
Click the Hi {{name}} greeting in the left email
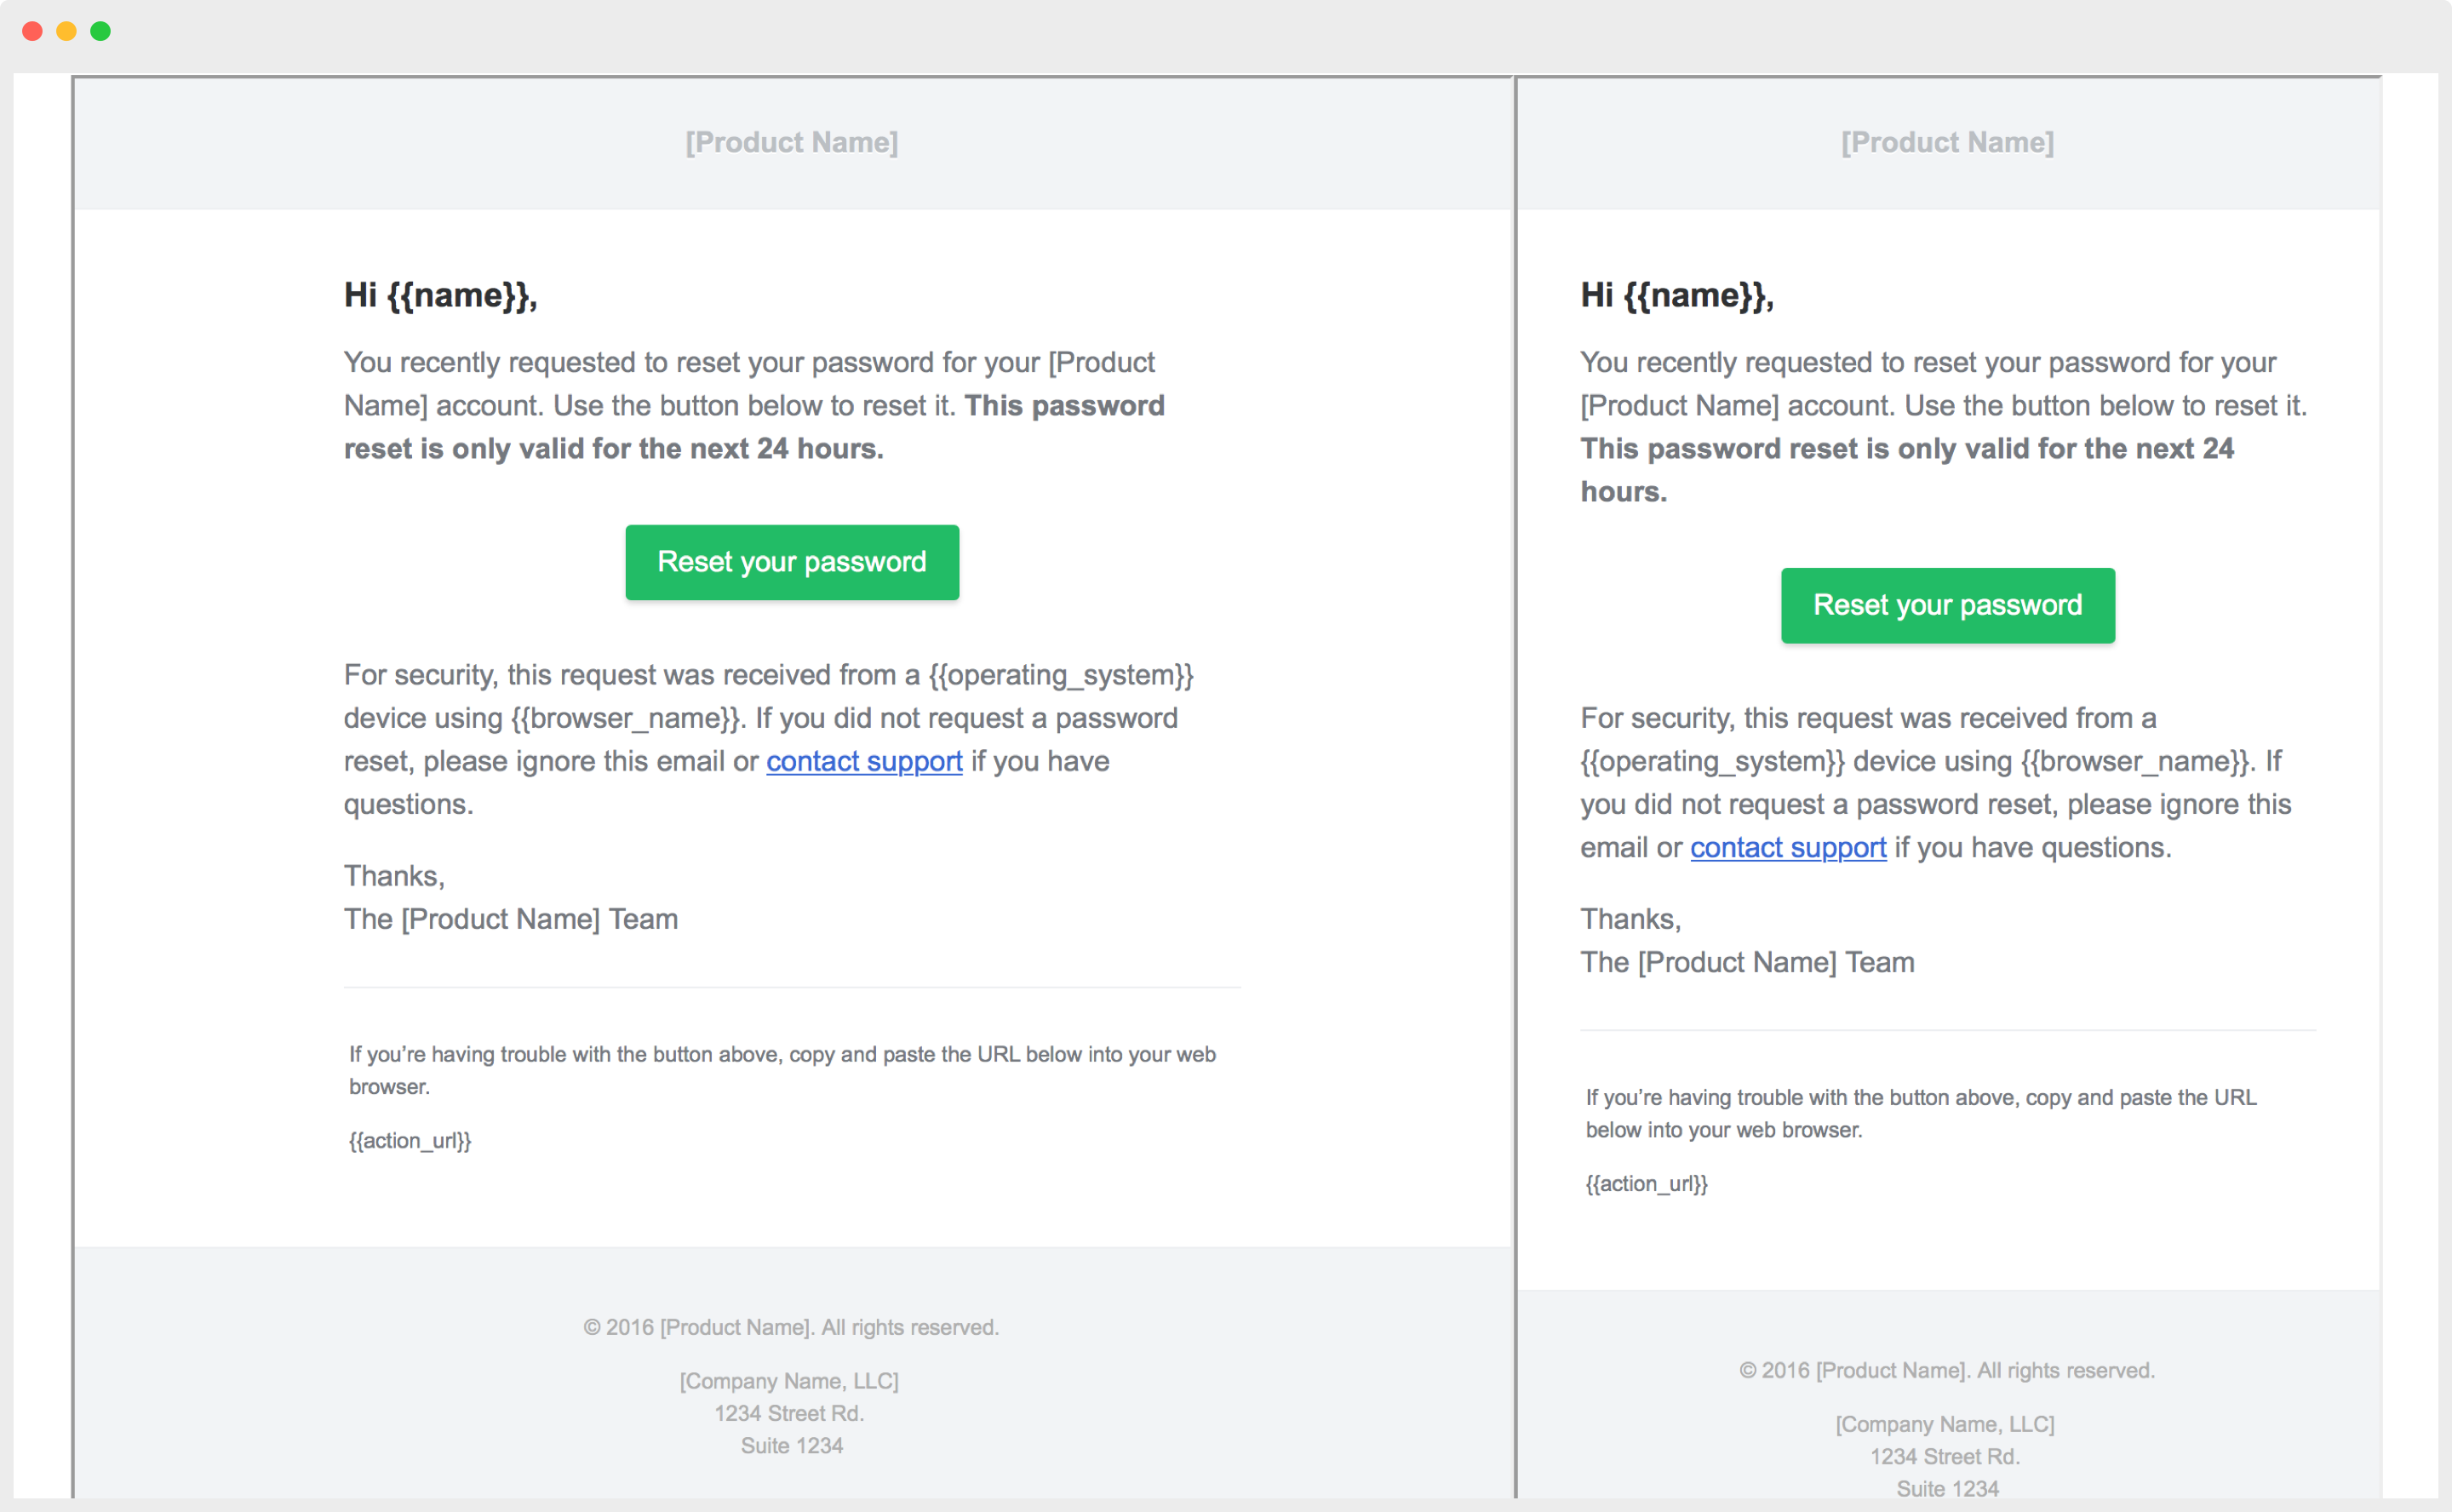pos(440,295)
